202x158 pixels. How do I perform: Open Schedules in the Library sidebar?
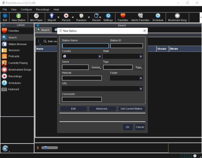17,83
